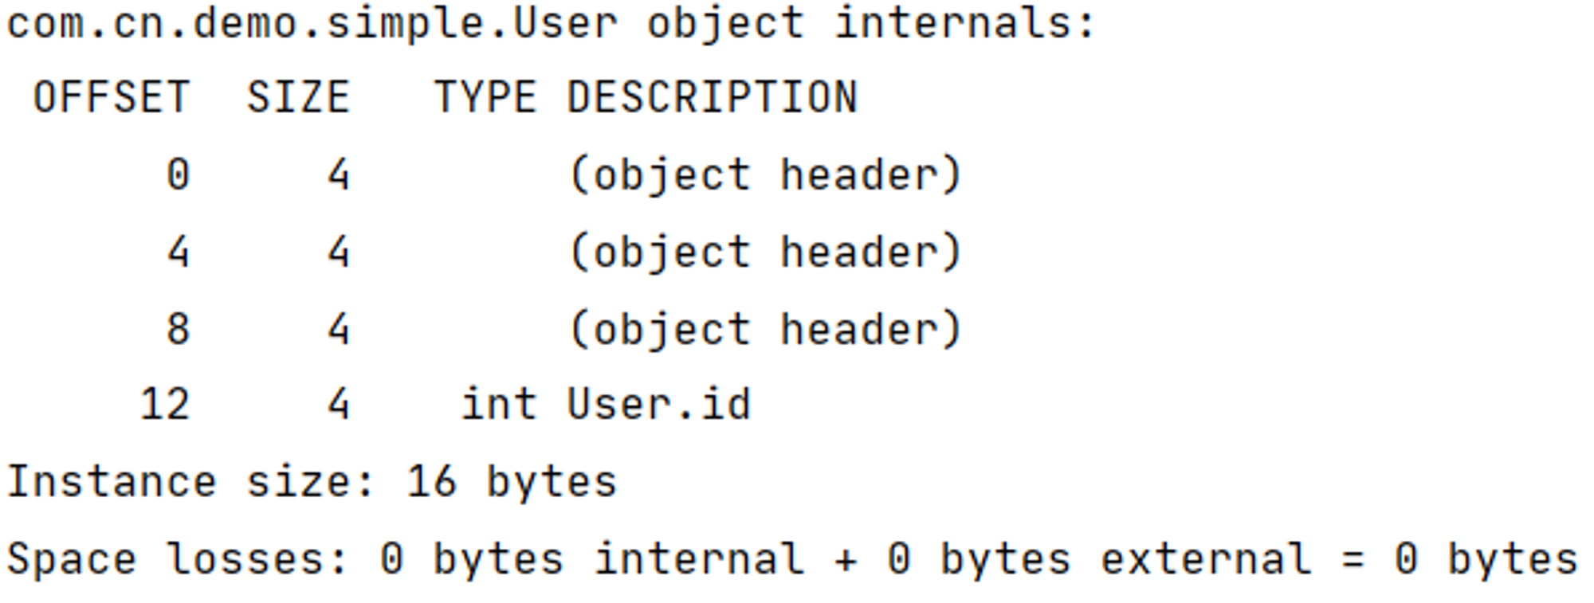1594x603 pixels.
Task: Click the User.id field name
Action: click(659, 404)
